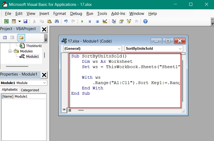Maximize the Module1 code window

(x=168, y=41)
